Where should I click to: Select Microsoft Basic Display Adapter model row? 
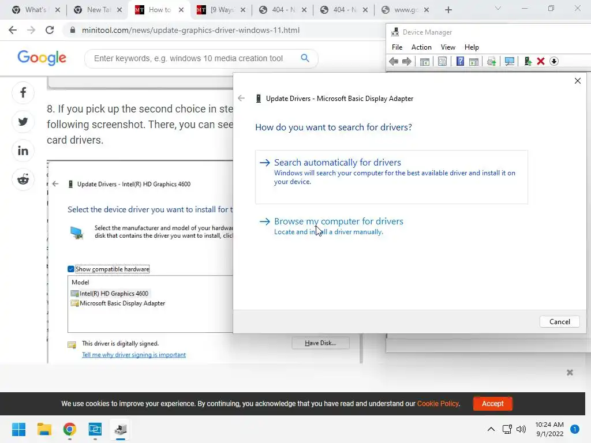(x=118, y=303)
